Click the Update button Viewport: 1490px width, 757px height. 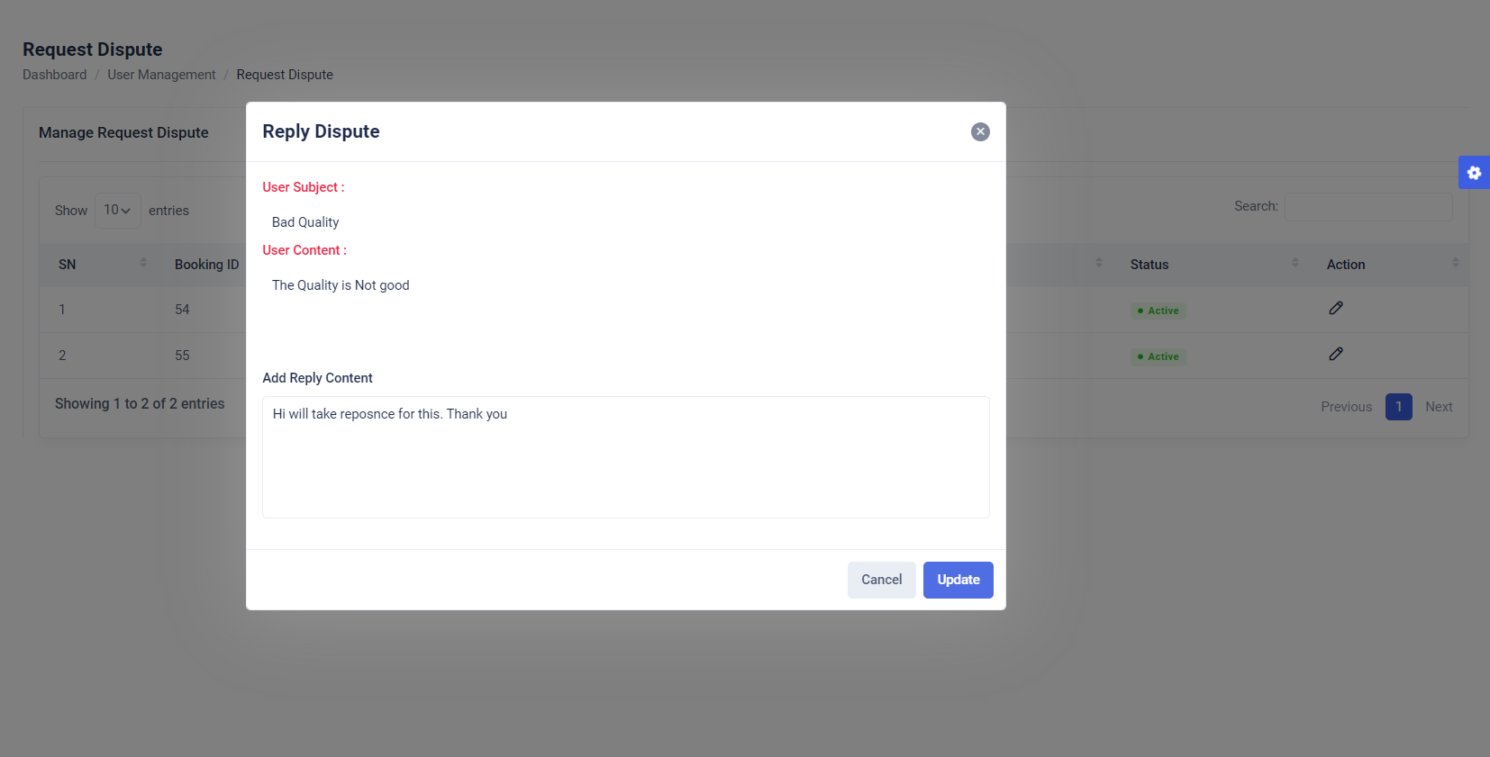click(x=958, y=580)
